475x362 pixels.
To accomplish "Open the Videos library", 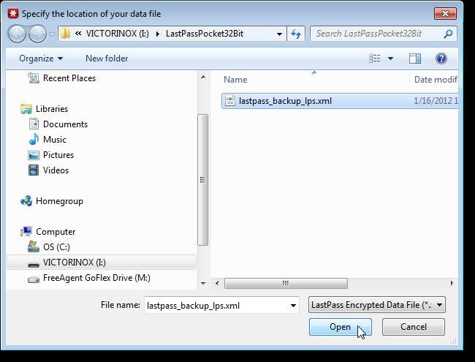I will 56,170.
